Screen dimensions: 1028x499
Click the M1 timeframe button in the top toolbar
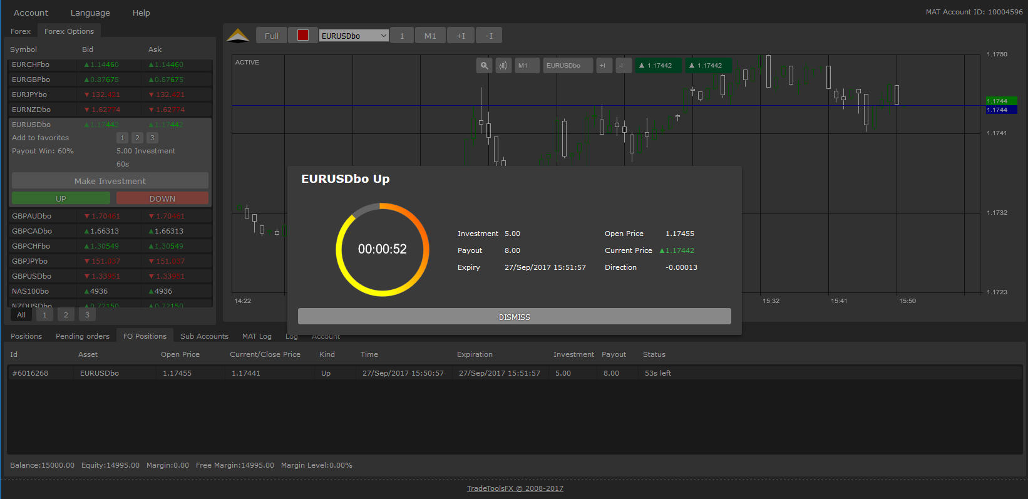430,36
